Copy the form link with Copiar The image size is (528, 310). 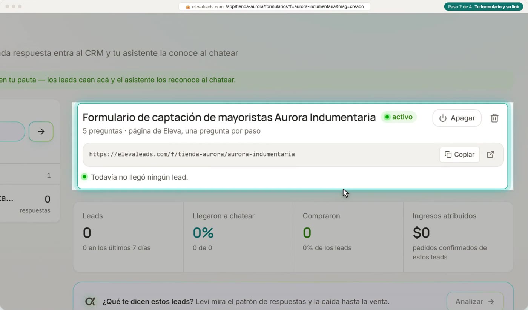(x=459, y=155)
